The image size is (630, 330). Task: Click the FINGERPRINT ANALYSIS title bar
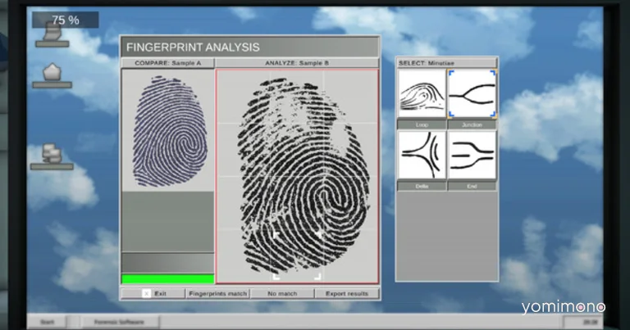[250, 47]
